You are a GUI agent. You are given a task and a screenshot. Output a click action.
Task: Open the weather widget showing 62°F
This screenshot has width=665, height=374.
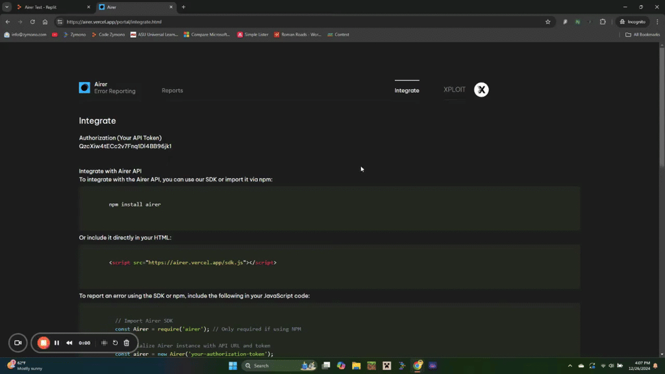(25, 366)
